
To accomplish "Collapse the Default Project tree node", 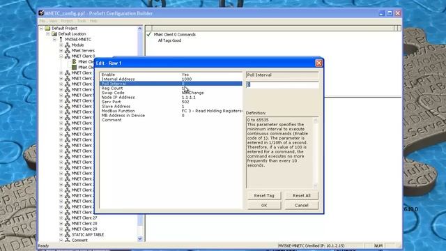I will click(x=41, y=28).
